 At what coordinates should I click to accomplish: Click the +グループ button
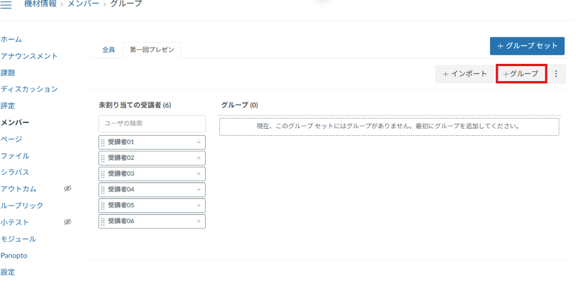click(521, 74)
